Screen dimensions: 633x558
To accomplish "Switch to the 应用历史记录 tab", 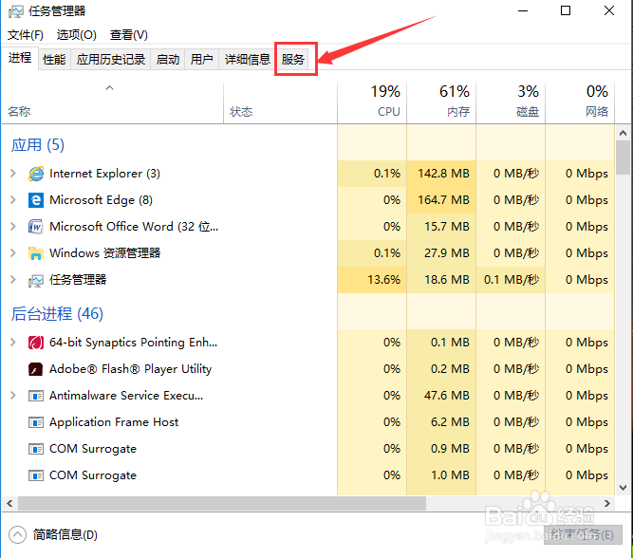I will (x=111, y=60).
